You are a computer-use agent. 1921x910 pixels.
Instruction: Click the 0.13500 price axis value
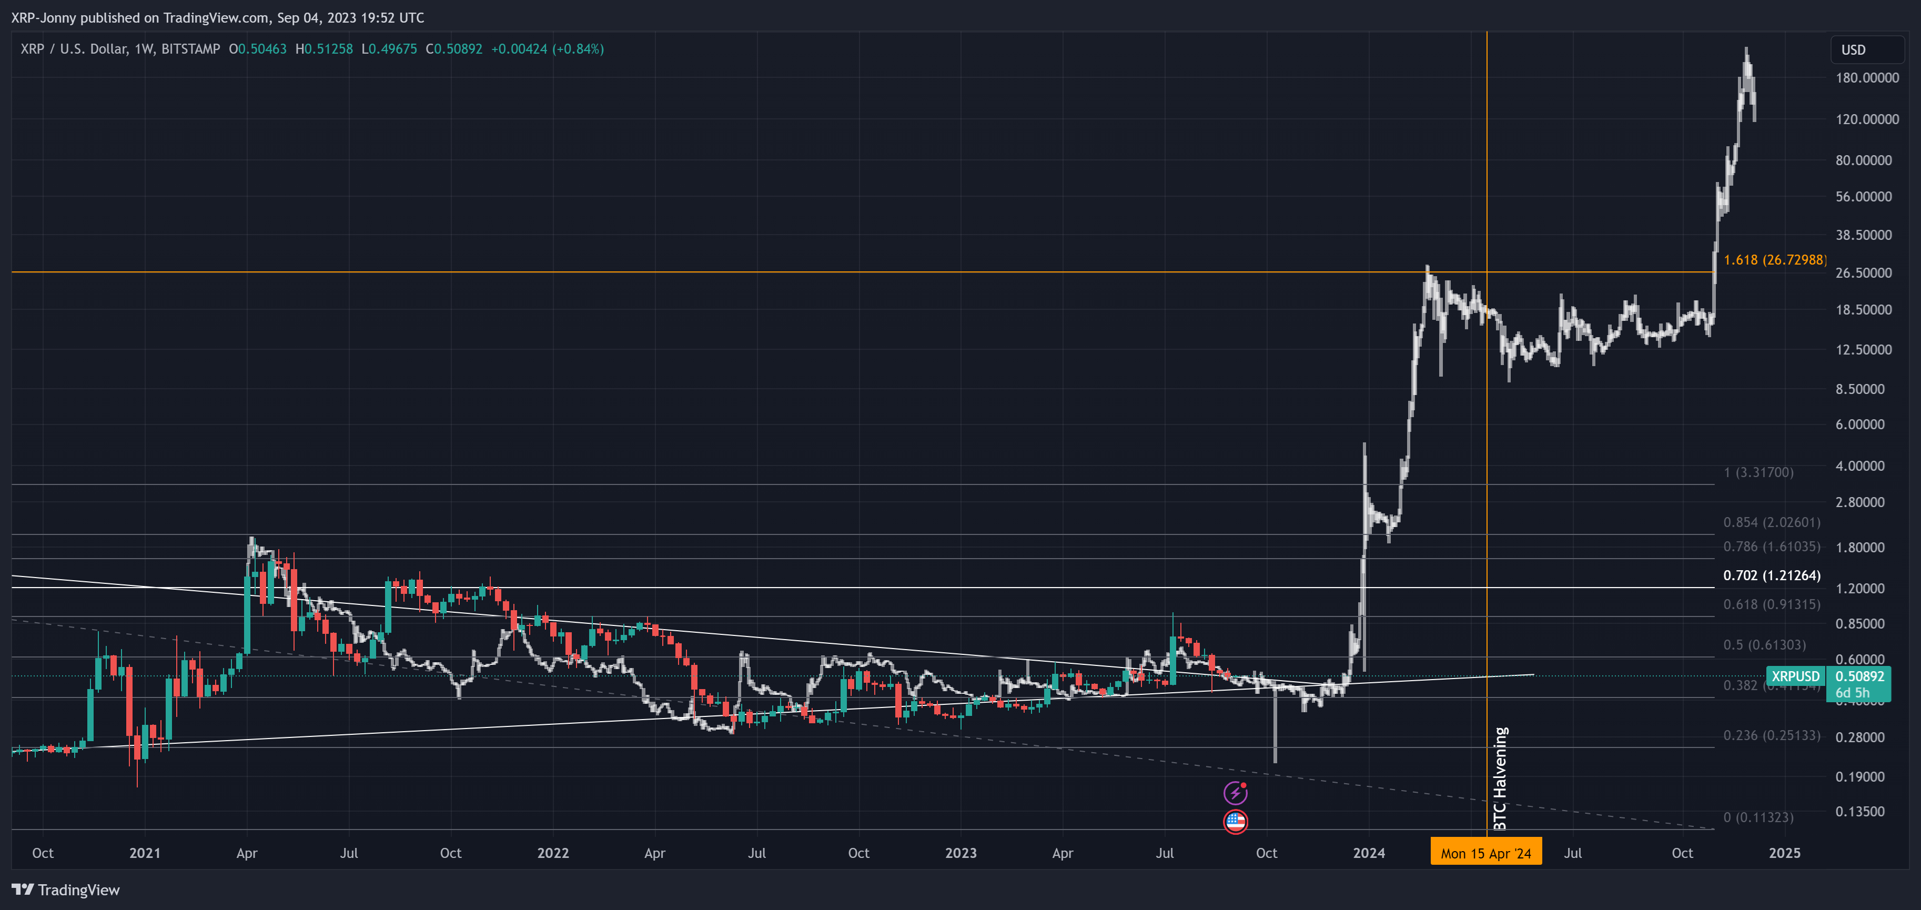pos(1859,812)
